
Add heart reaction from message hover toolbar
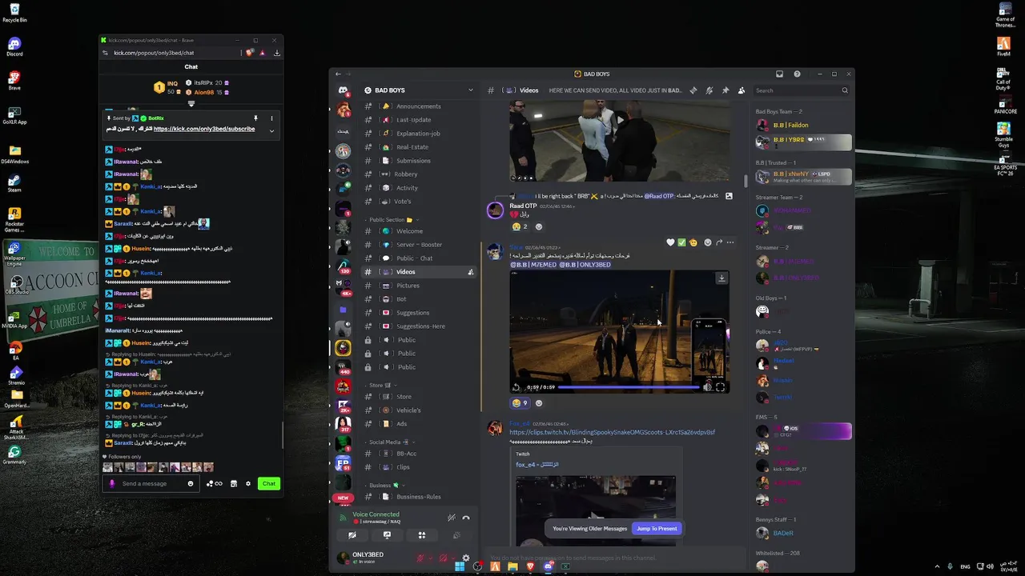tap(670, 242)
